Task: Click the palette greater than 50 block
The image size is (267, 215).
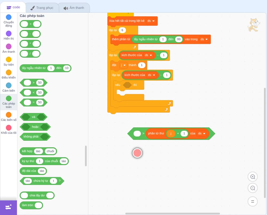Action: coord(34,83)
